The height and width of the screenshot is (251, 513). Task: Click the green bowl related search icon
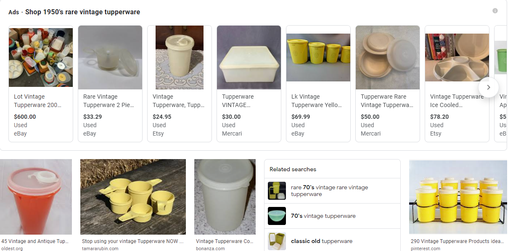(277, 216)
